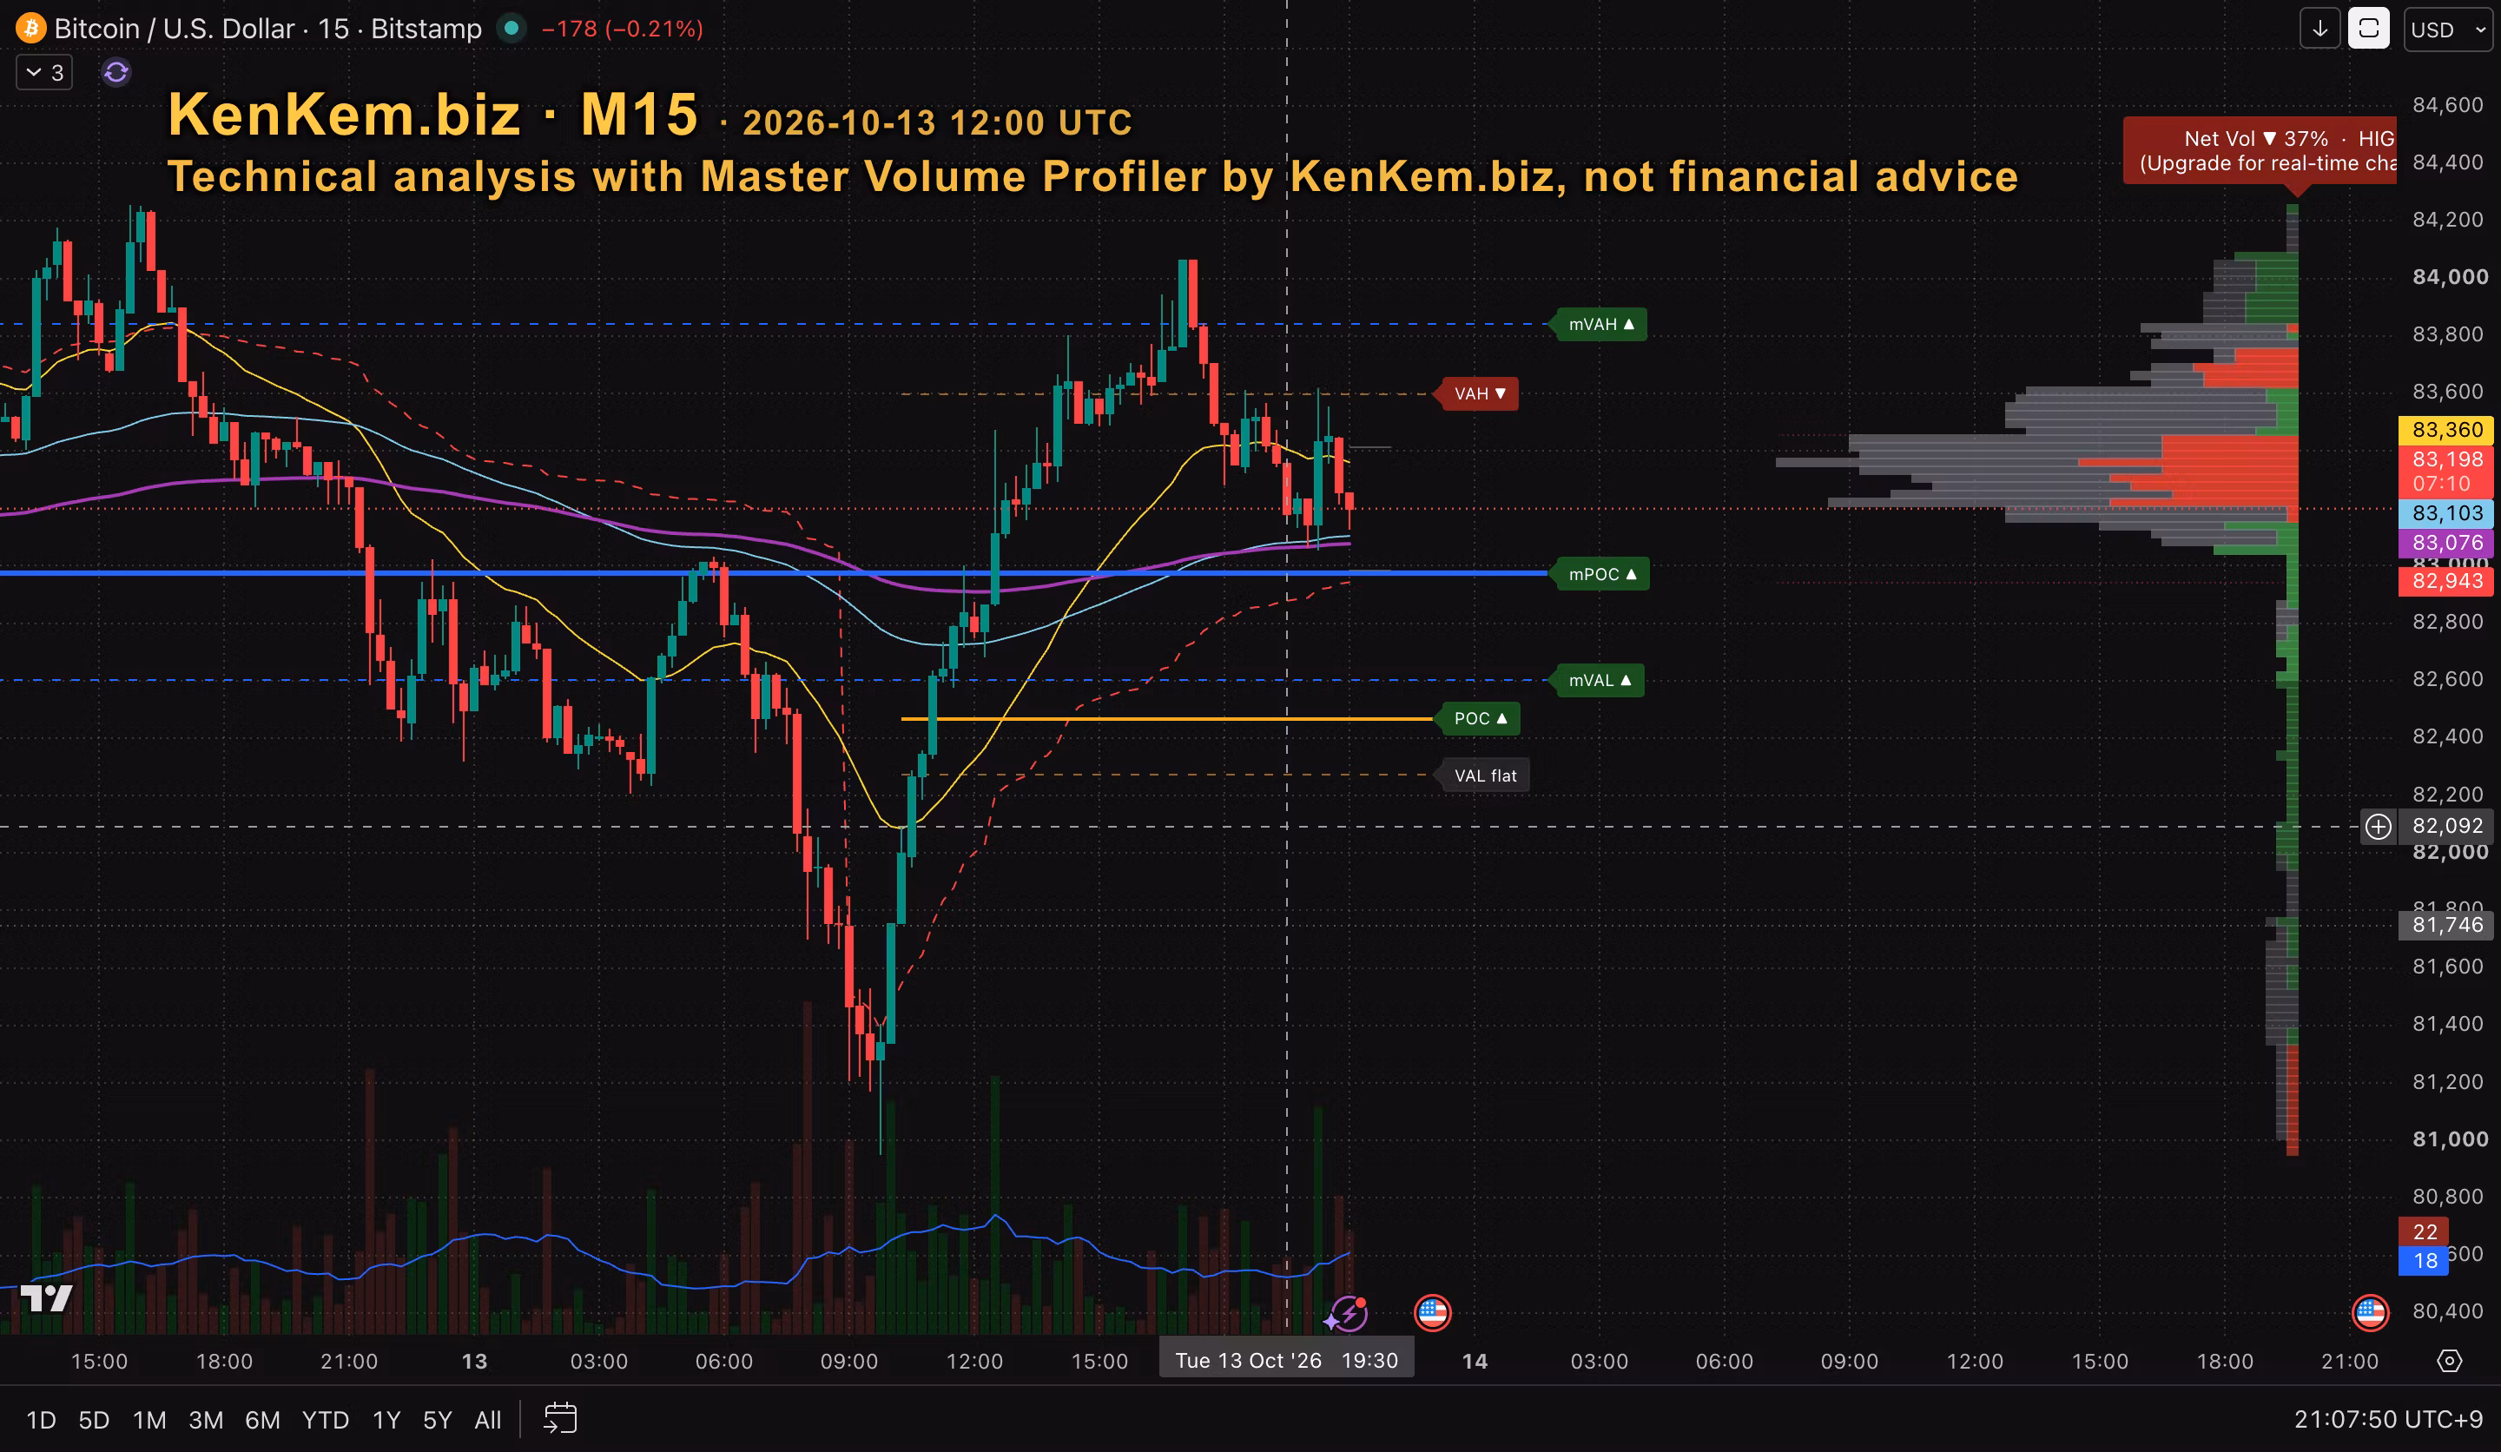Toggle the fullscreen rounded square button

(2368, 29)
